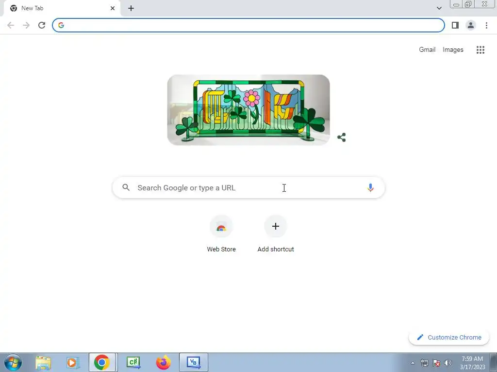Open Action Center flag icon

[x=436, y=363]
